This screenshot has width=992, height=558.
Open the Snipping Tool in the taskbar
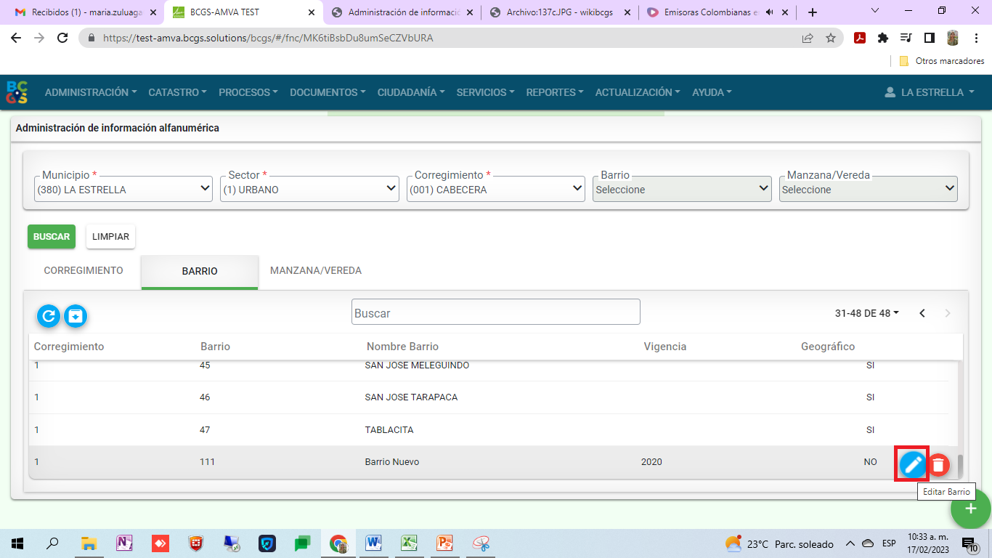pyautogui.click(x=481, y=543)
